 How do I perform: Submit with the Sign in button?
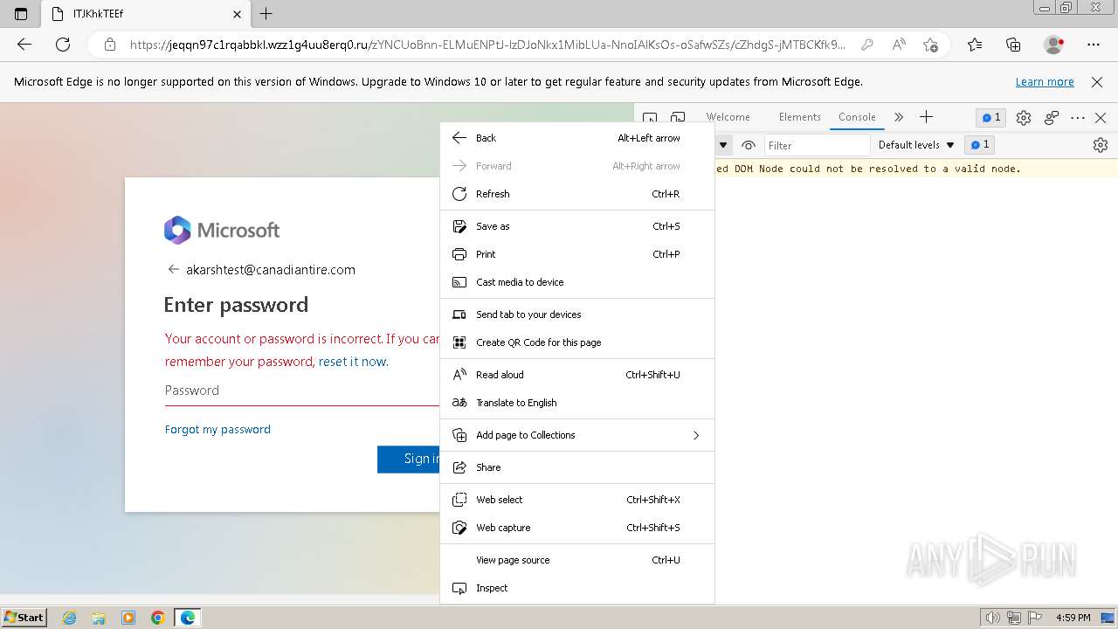(x=409, y=459)
